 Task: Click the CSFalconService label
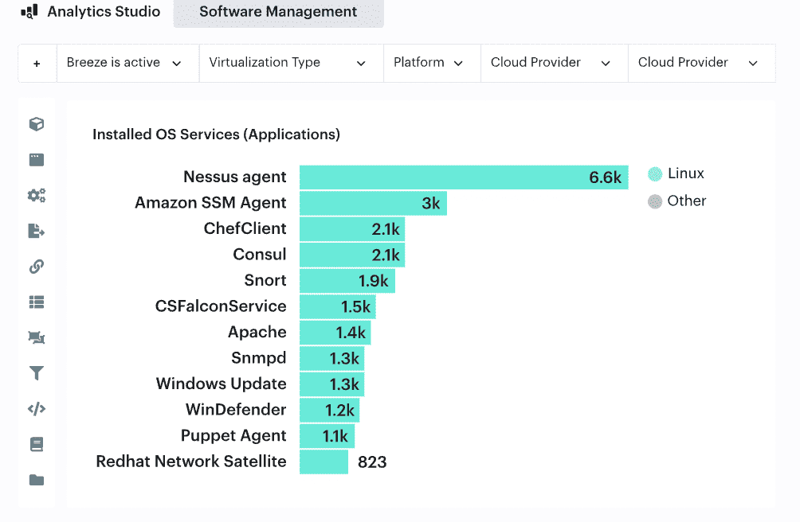[x=221, y=306]
